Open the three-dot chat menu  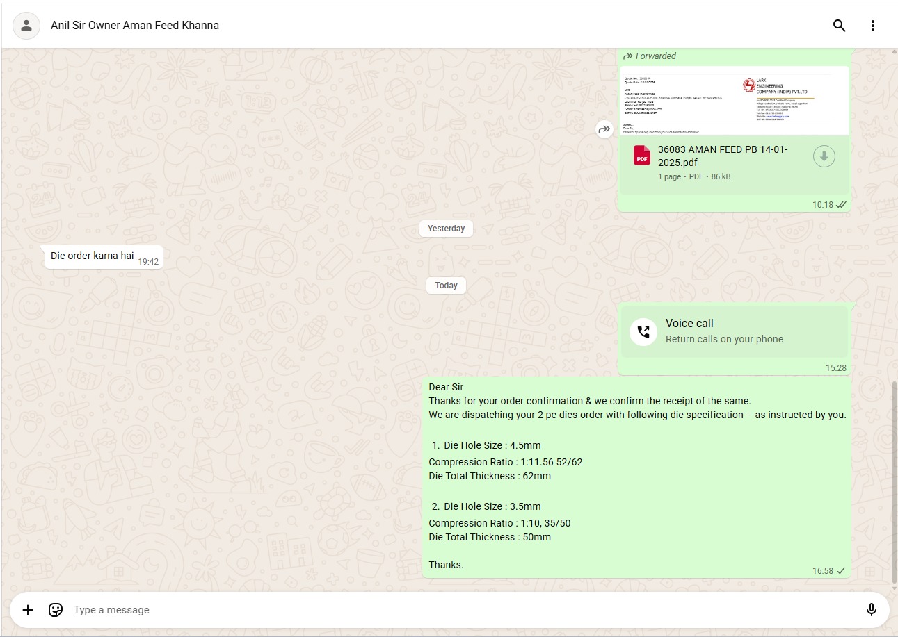coord(872,26)
